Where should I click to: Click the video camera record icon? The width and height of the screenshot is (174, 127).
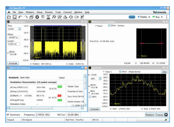tap(76, 17)
